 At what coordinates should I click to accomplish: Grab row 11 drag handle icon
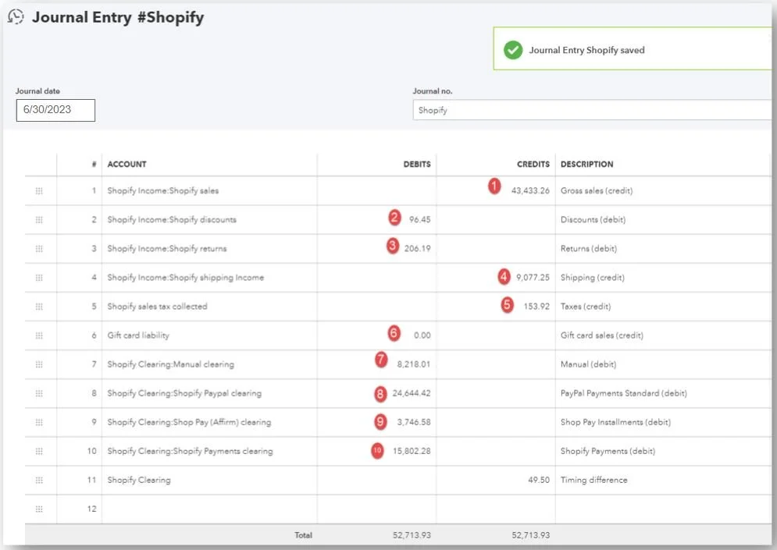coord(39,481)
